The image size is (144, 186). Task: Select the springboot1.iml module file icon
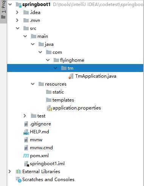click(x=26, y=164)
